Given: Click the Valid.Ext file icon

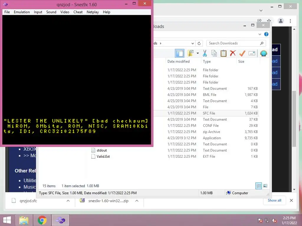Looking at the screenshot, I should click(x=93, y=156).
